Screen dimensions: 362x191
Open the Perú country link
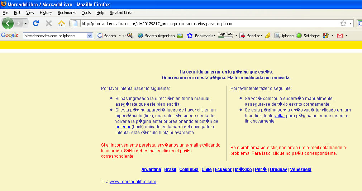click(261, 169)
